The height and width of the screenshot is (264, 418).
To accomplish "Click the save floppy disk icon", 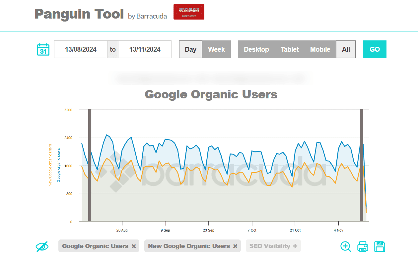I will tap(380, 247).
